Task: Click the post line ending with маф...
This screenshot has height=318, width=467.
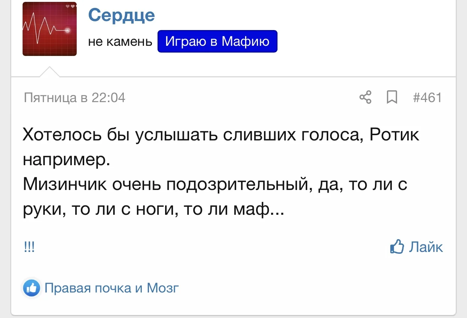Action: (x=153, y=209)
